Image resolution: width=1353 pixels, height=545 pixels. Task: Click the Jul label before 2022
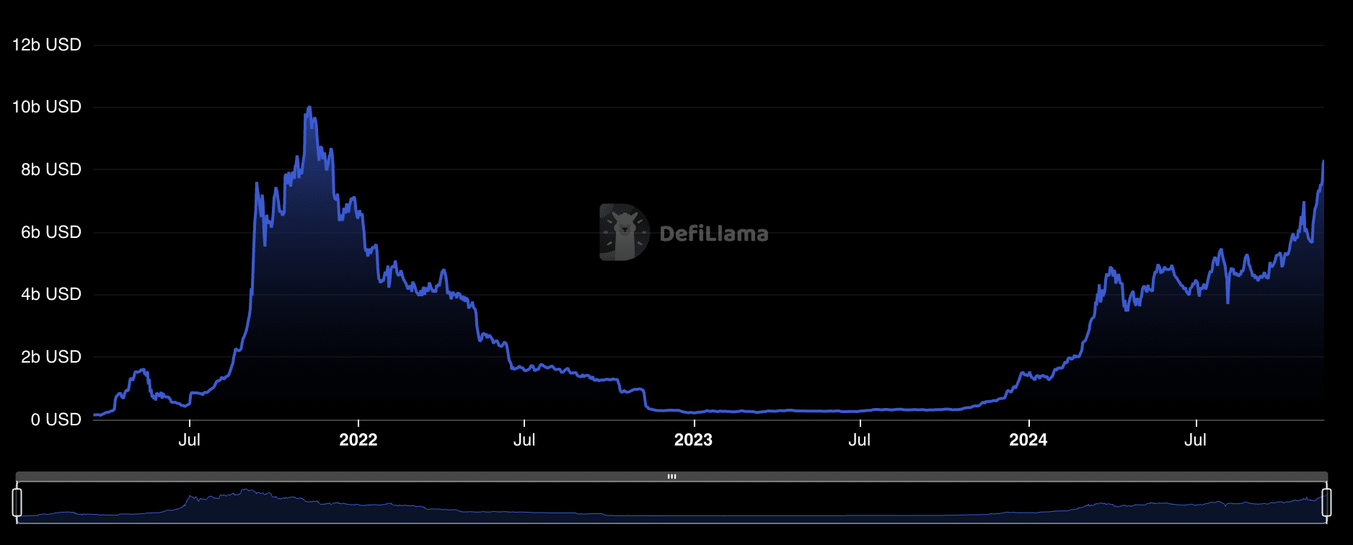pos(190,440)
